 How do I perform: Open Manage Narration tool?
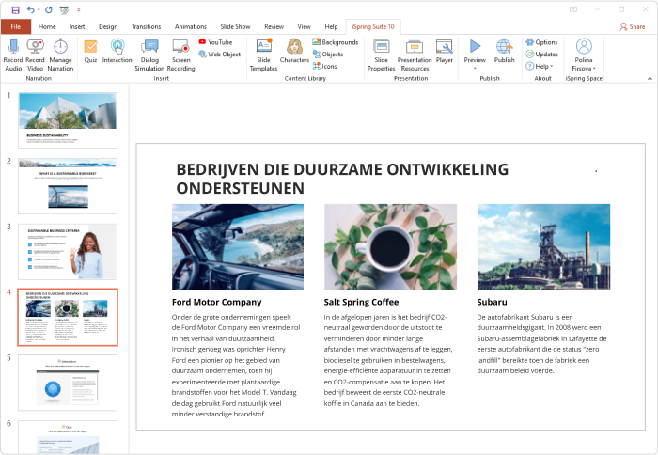(60, 55)
